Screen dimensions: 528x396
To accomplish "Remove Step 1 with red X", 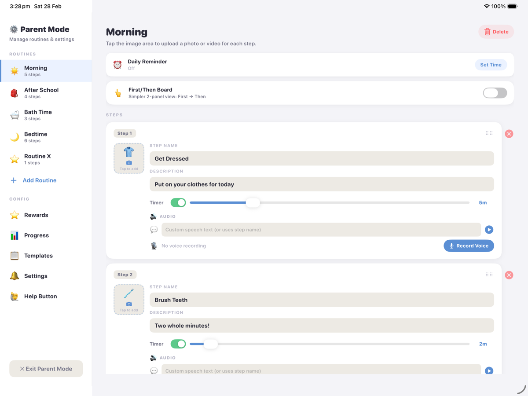I will (x=509, y=134).
